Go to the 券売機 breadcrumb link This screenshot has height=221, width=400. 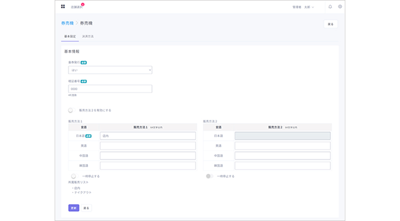click(x=67, y=23)
